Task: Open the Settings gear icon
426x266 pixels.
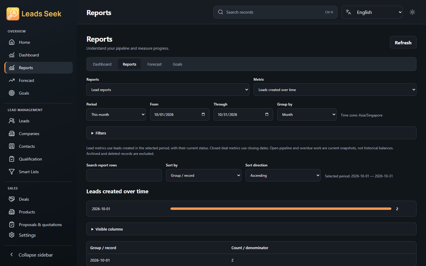Action: pyautogui.click(x=12, y=235)
